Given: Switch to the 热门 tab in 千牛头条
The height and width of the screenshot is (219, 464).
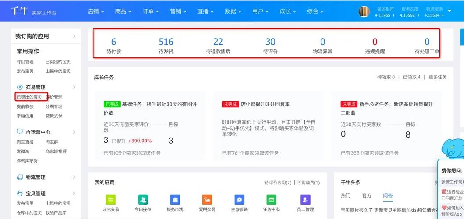Looking at the screenshot, I should pos(346,195).
